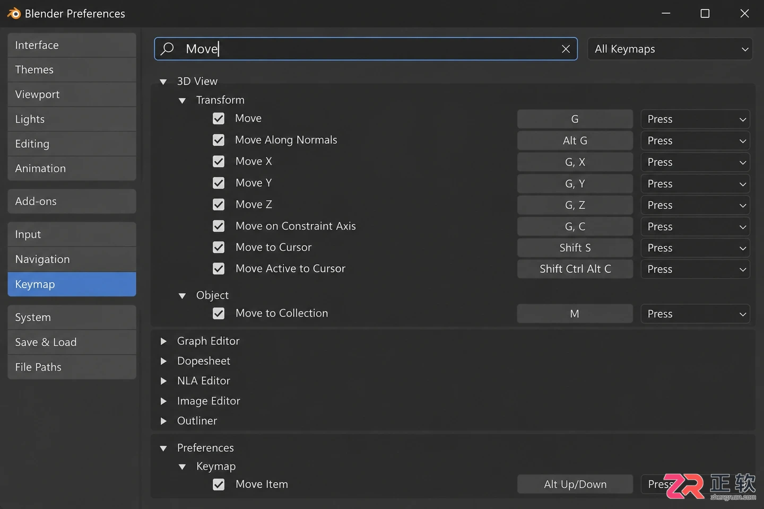Collapse the 3D View section triangle
This screenshot has width=764, height=509.
[x=163, y=82]
